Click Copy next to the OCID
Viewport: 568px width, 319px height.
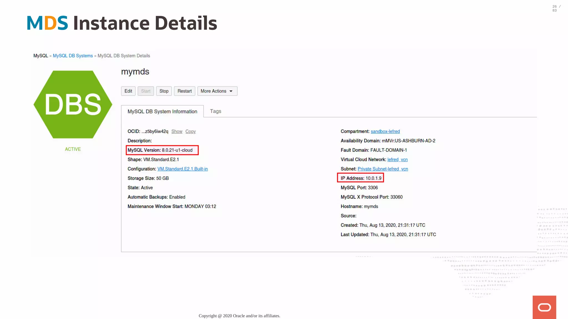191,131
